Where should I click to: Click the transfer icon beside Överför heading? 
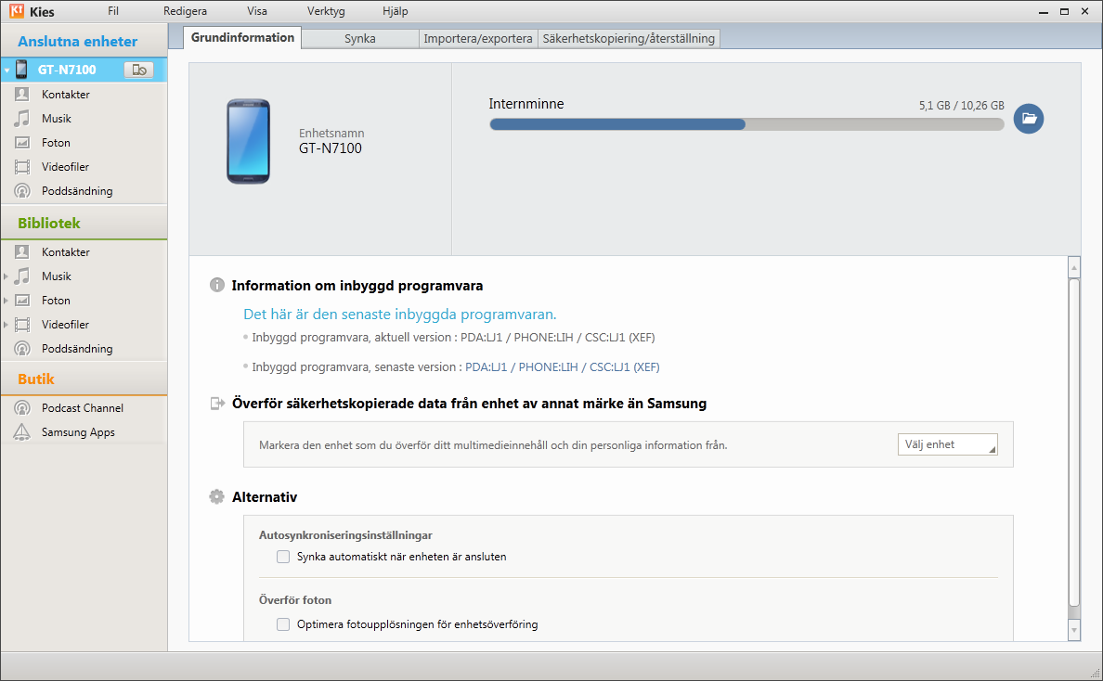(x=217, y=404)
